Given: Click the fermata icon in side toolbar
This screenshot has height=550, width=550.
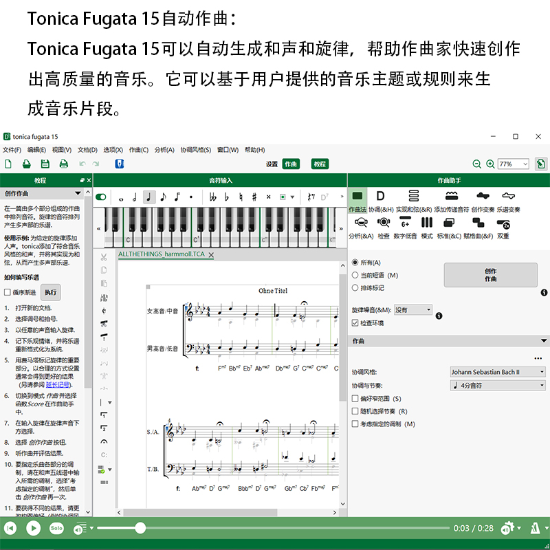Looking at the screenshot, I should tap(104, 441).
